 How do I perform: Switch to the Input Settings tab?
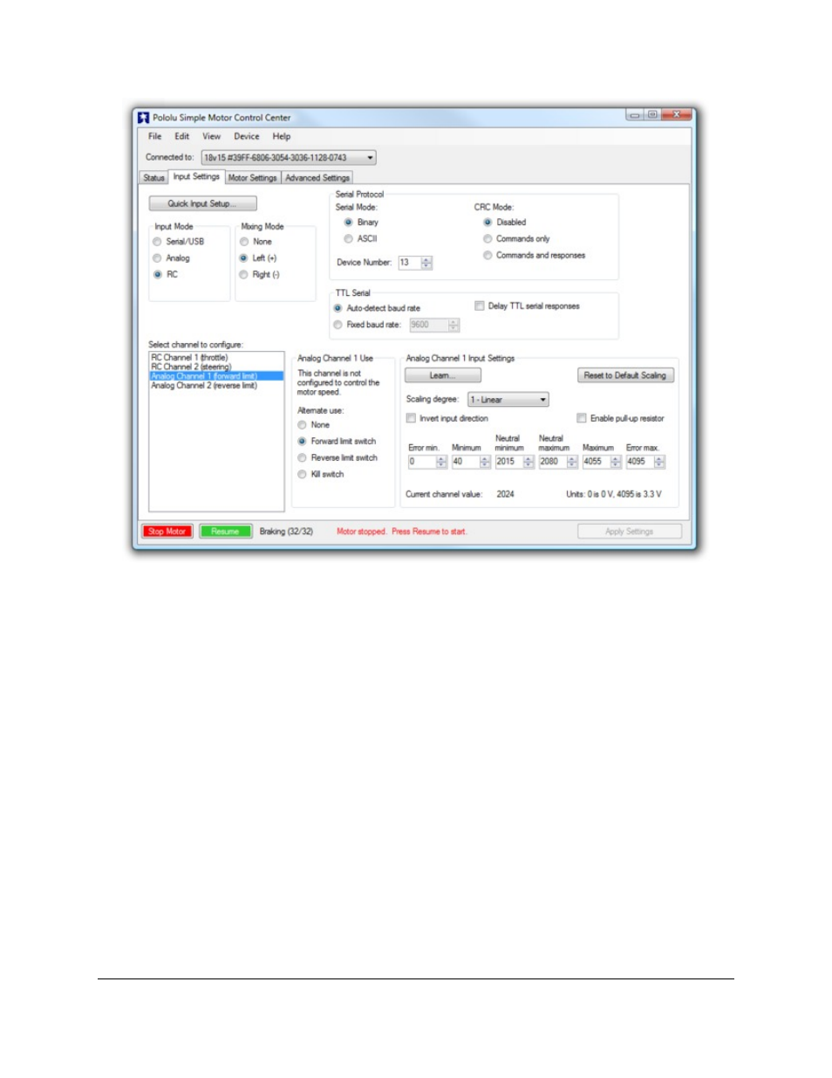(x=196, y=176)
